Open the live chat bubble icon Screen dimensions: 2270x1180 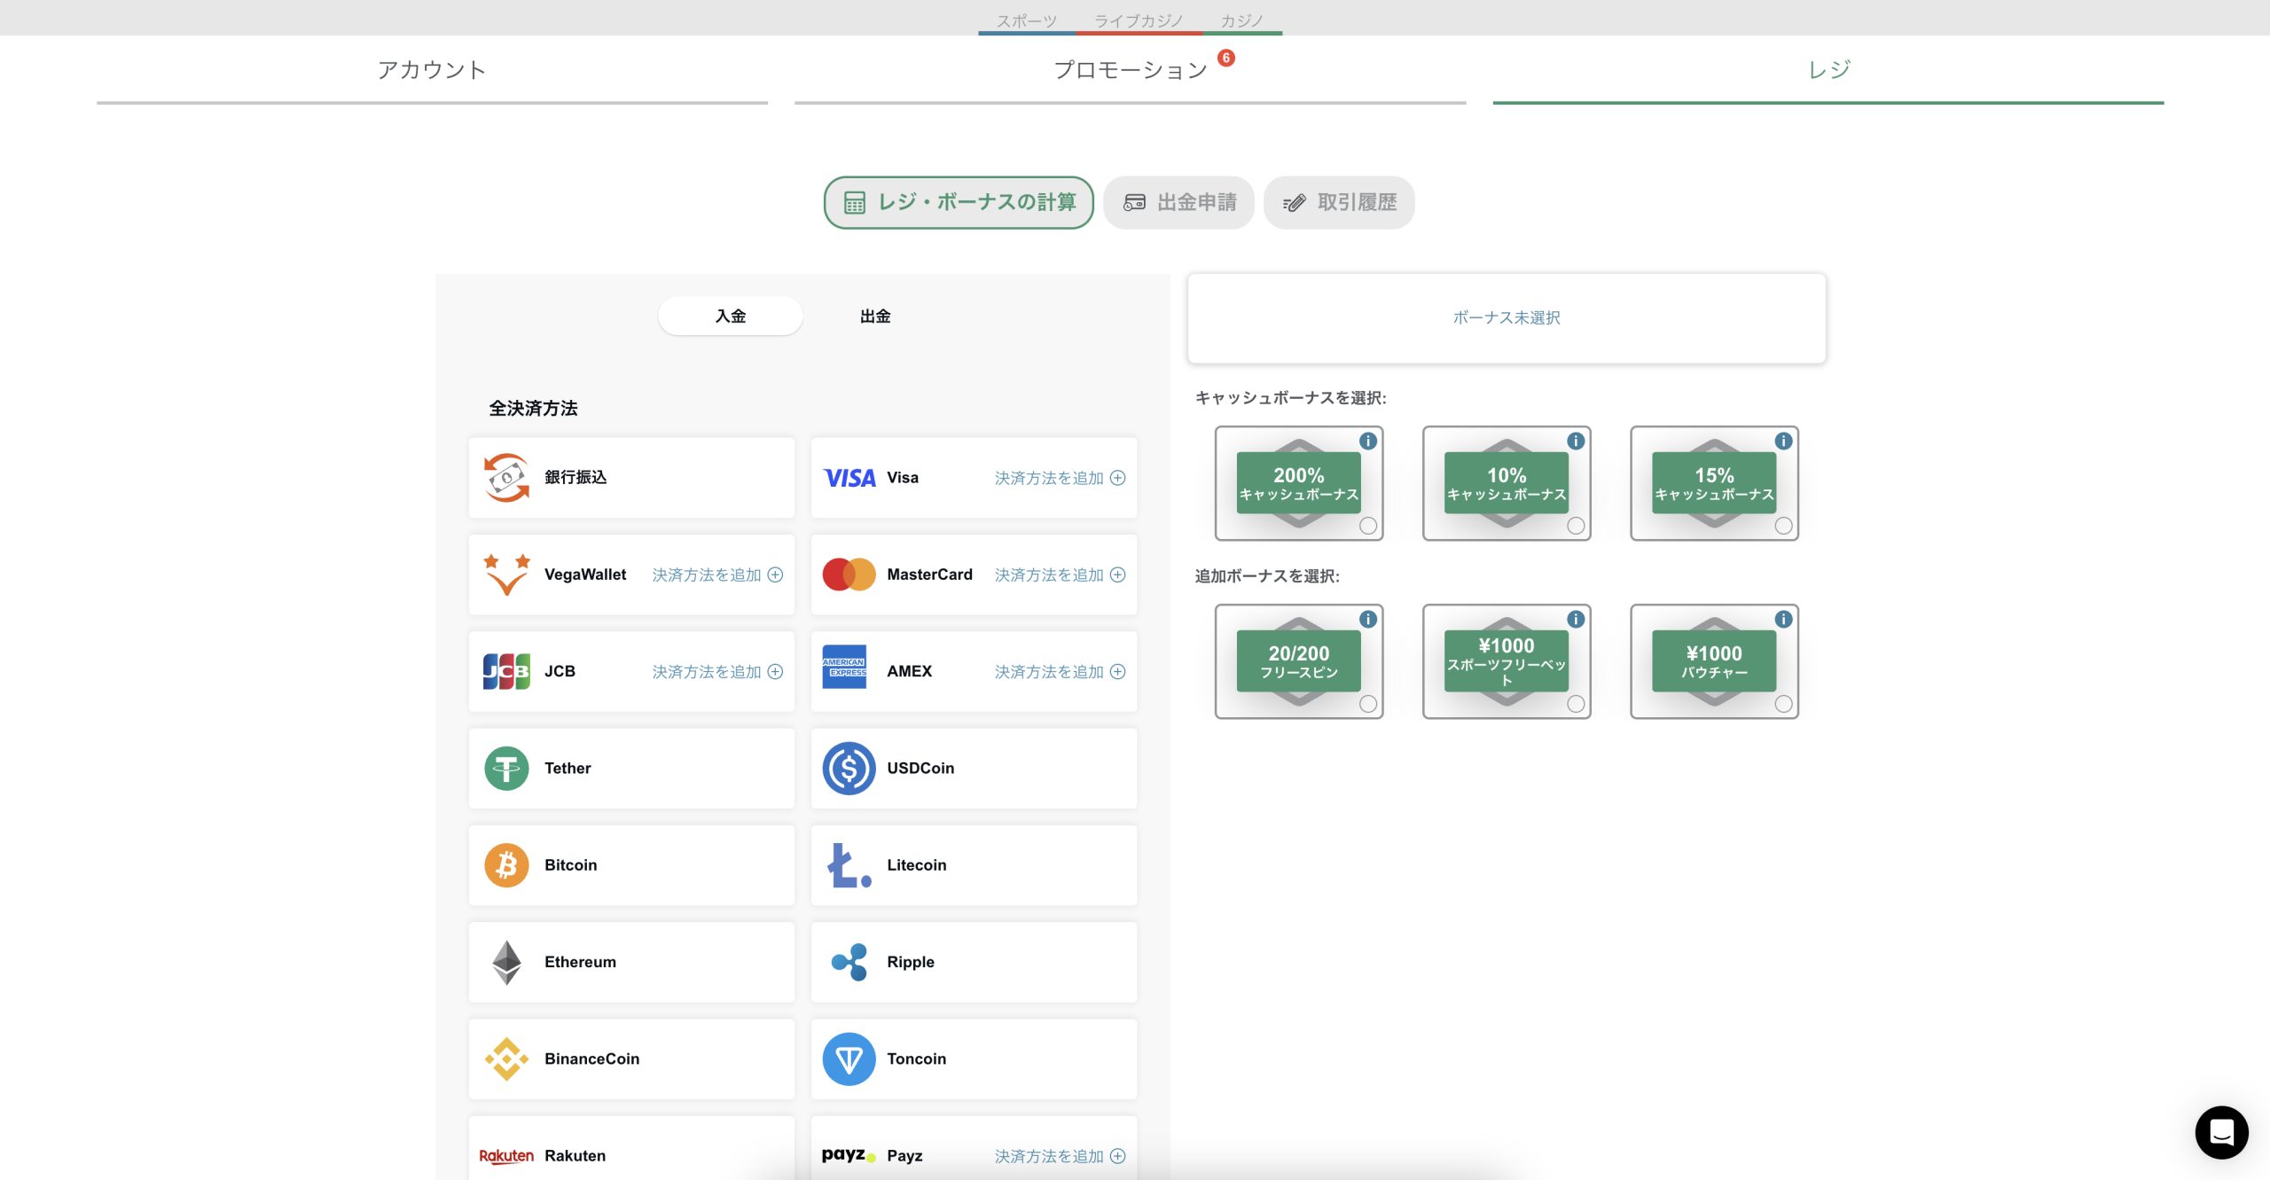tap(2221, 1132)
